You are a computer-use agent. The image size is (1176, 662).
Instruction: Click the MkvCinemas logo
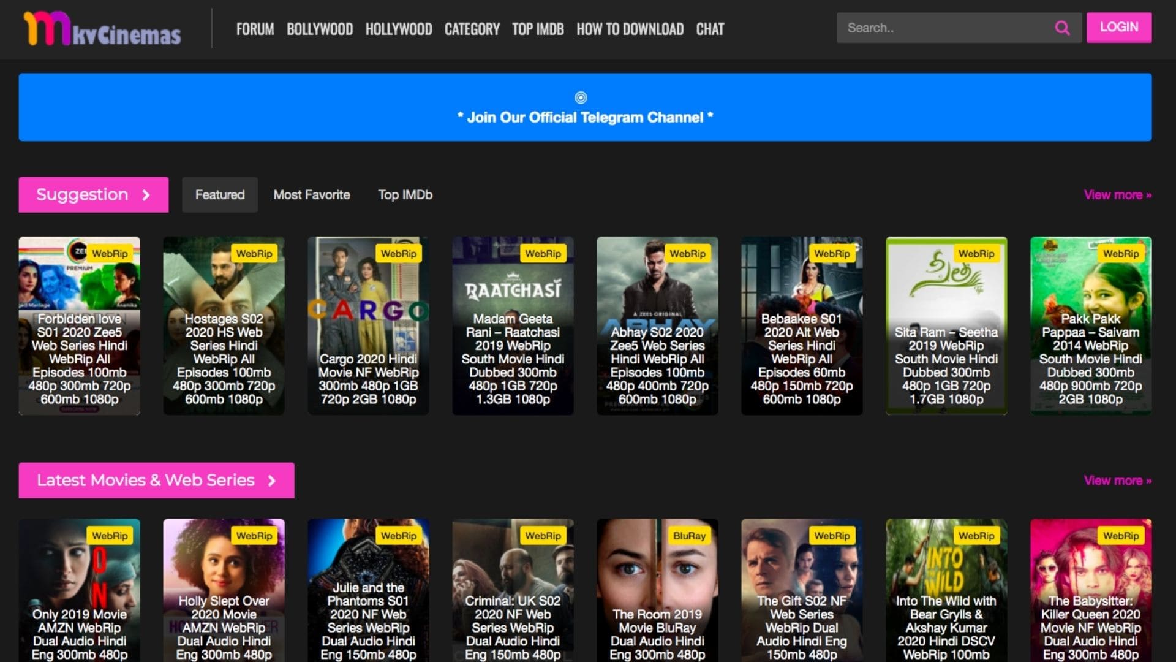tap(102, 29)
